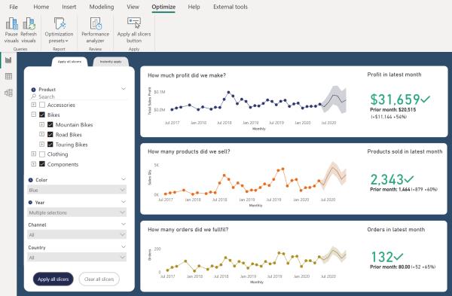The width and height of the screenshot is (452, 296).
Task: Switch to Model view sidebar icon
Action: pyautogui.click(x=8, y=93)
